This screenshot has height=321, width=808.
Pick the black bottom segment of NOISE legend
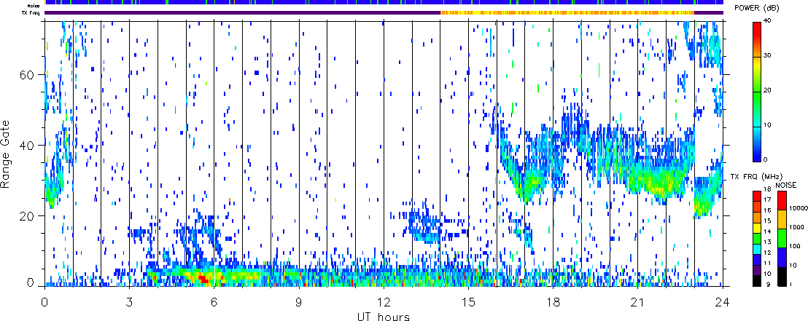pyautogui.click(x=782, y=277)
